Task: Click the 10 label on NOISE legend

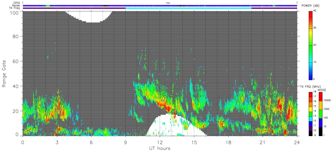Action: 325,127
